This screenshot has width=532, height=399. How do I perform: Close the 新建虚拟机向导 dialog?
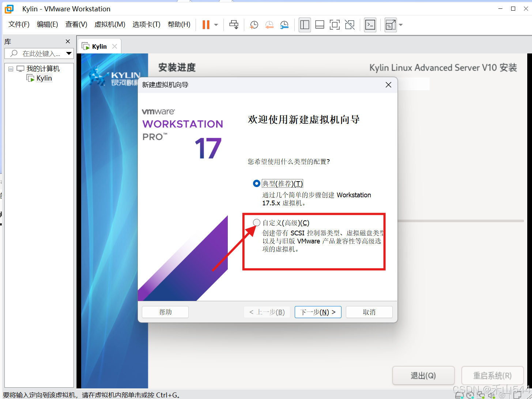388,85
